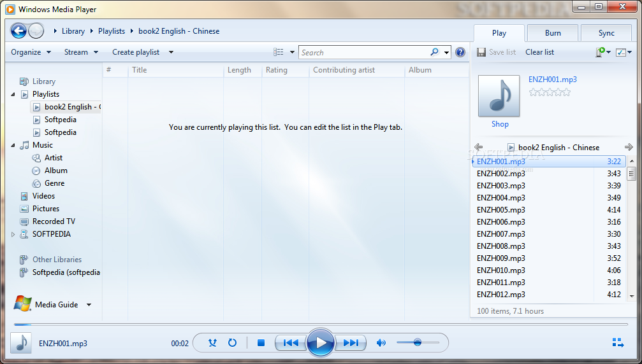The image size is (642, 364).
Task: Sort by the Contributing artist column
Action: click(356, 70)
